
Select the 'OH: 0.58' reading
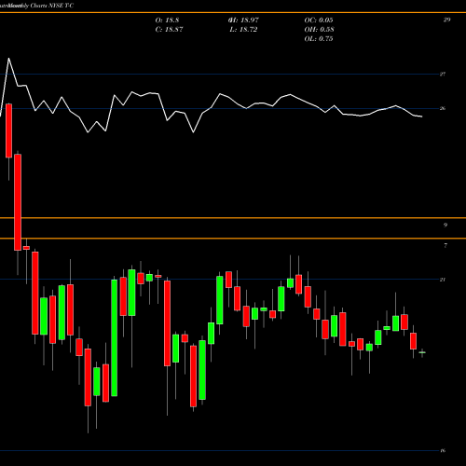coord(320,30)
